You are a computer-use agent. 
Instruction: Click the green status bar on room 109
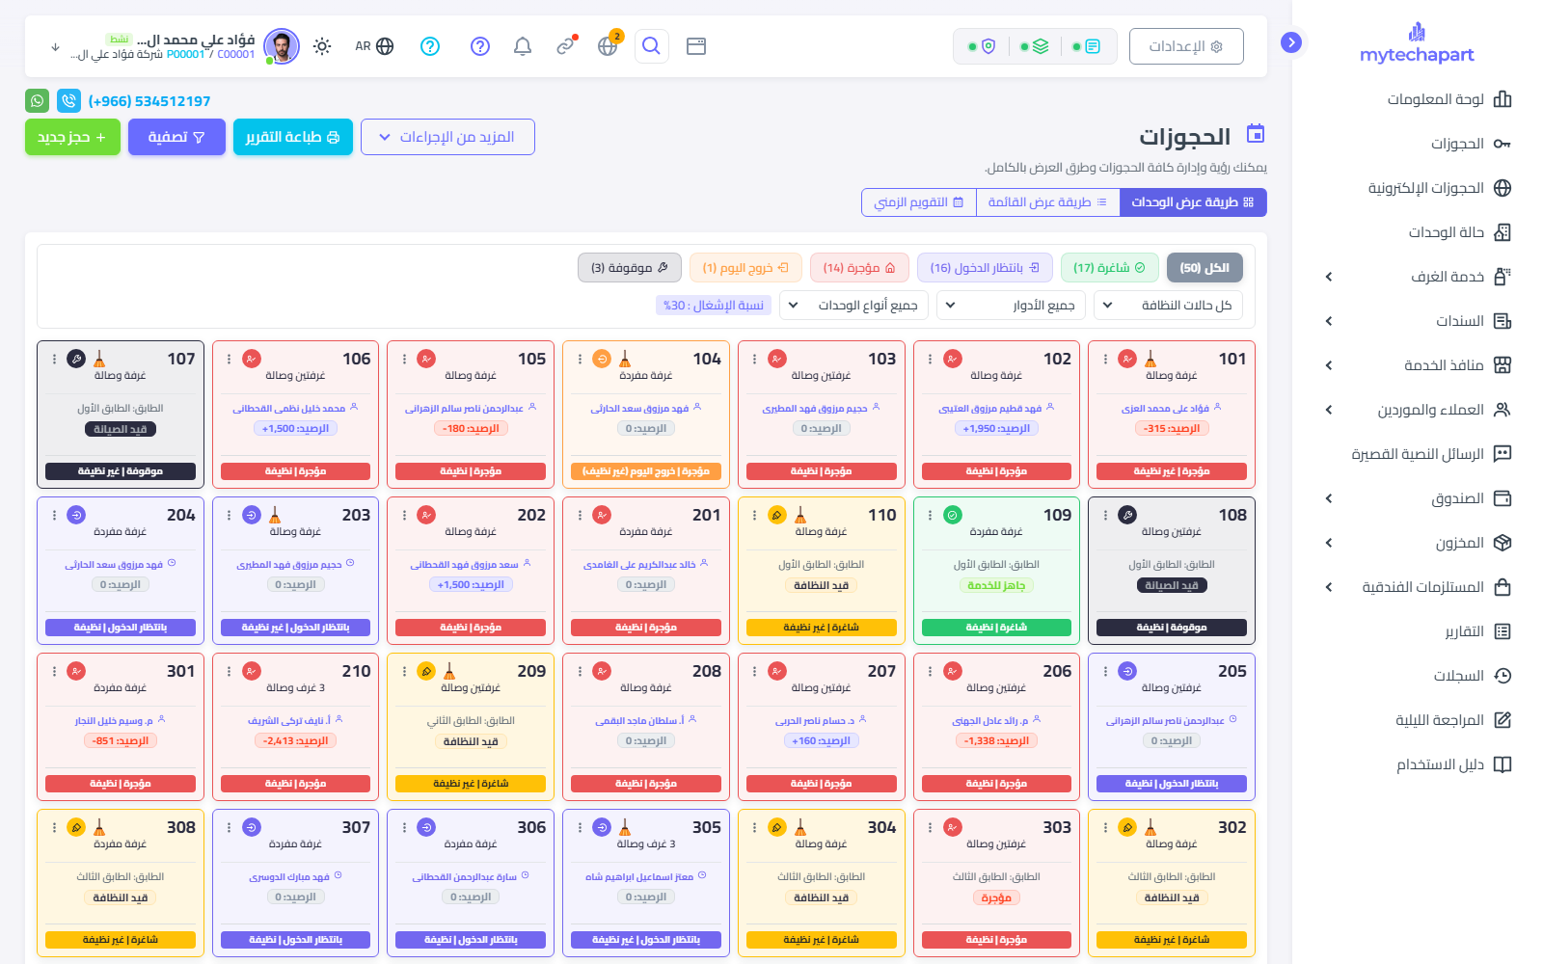tap(996, 628)
